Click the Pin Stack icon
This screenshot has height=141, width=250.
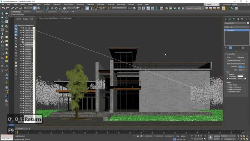[226, 48]
